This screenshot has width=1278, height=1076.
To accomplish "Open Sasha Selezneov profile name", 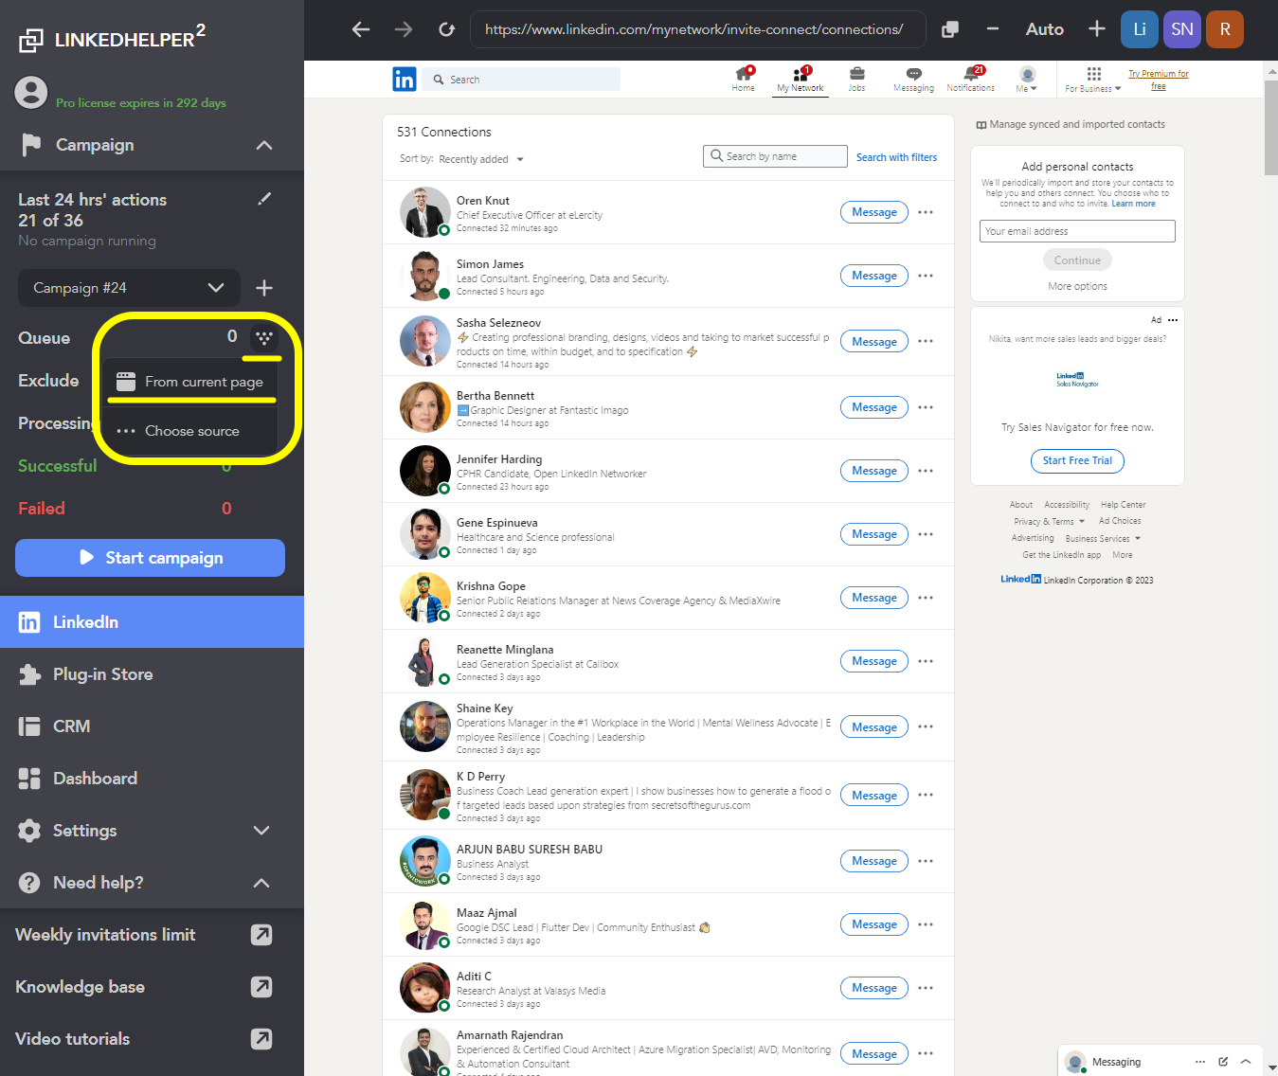I will coord(498,323).
